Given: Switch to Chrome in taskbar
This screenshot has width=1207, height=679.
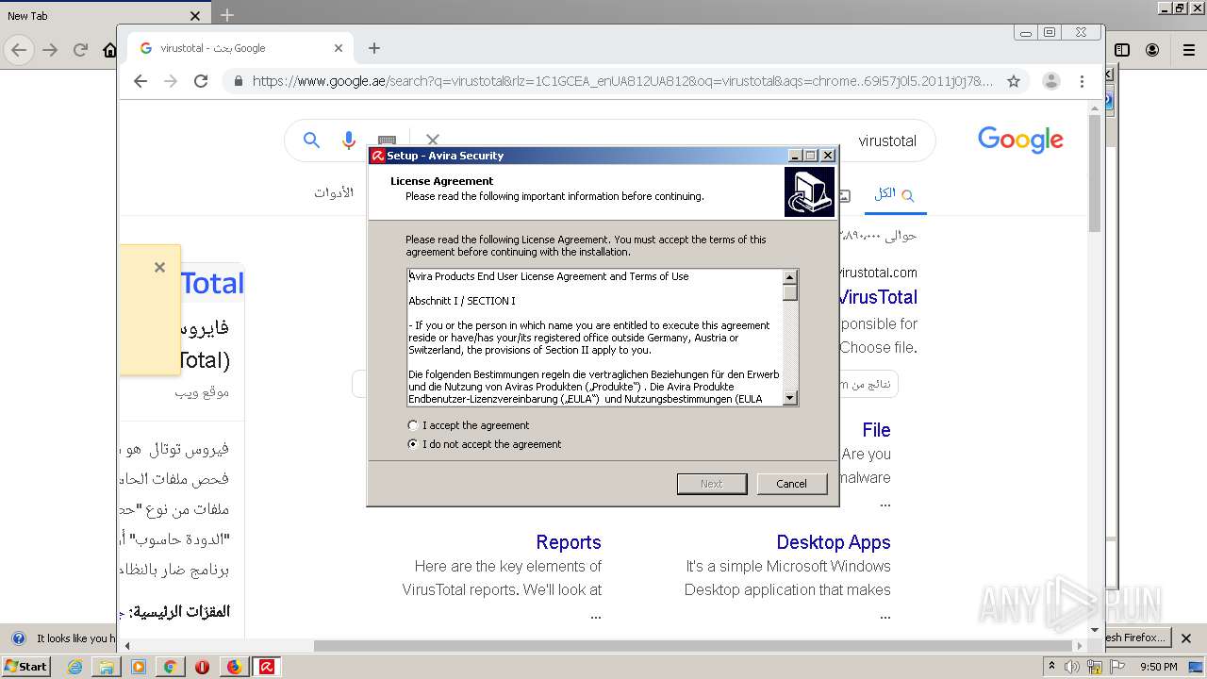Looking at the screenshot, I should 170,667.
